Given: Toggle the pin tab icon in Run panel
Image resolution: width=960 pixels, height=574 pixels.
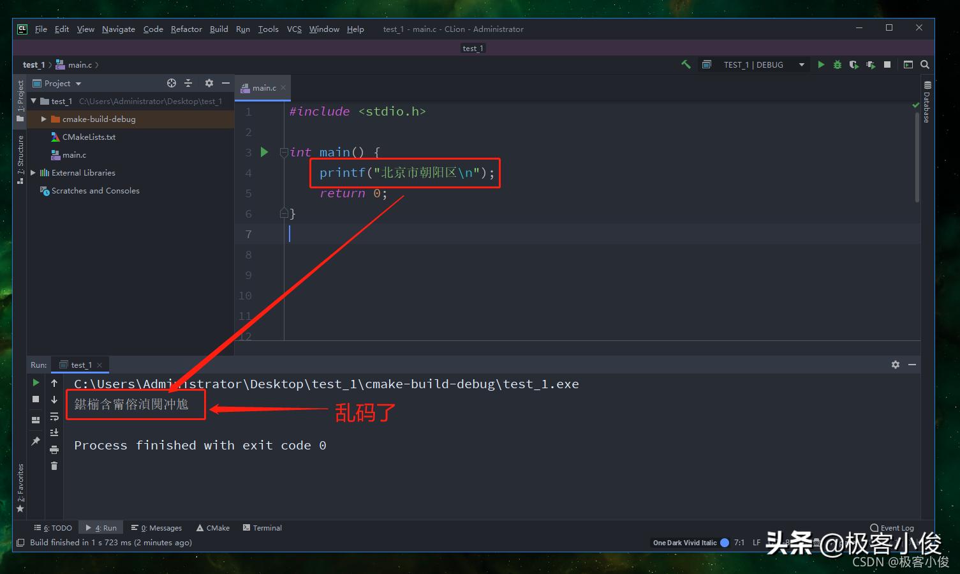Looking at the screenshot, I should point(36,441).
